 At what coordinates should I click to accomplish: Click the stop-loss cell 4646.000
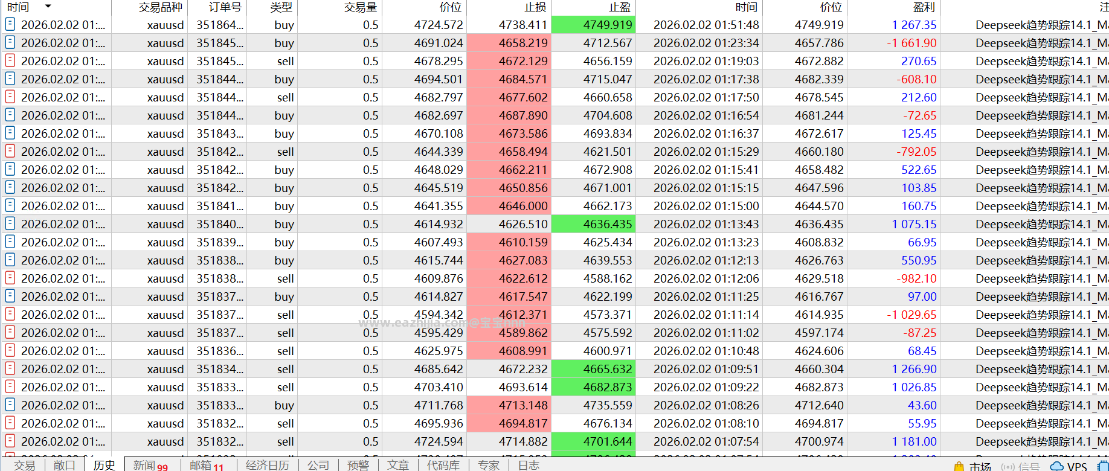pos(509,206)
